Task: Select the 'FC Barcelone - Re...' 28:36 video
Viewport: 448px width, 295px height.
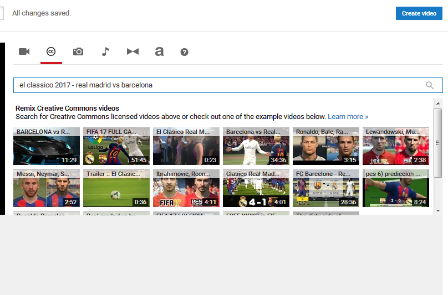Action: (x=326, y=188)
